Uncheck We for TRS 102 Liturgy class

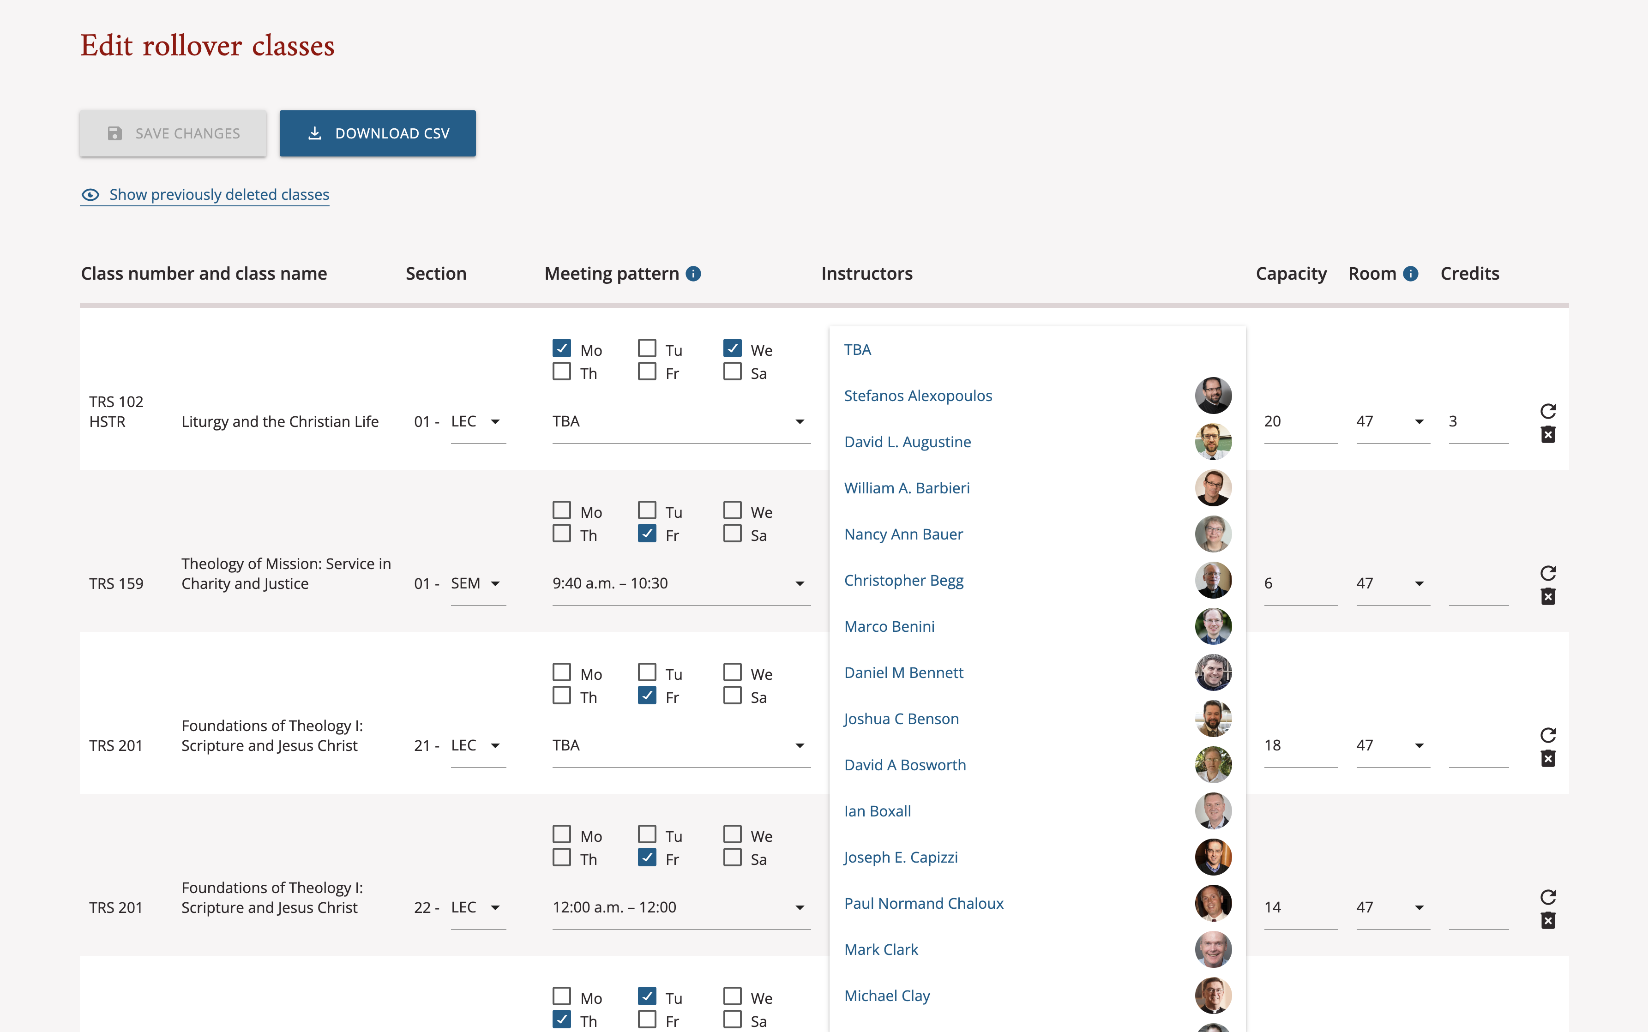[733, 349]
